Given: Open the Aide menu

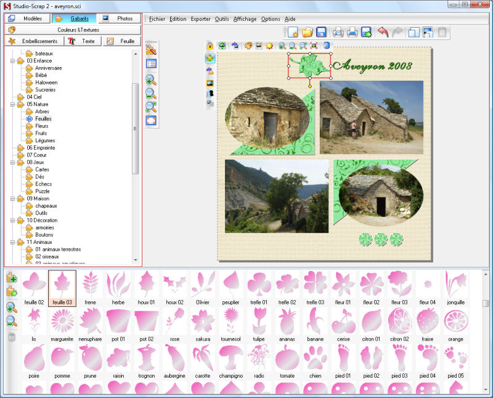Looking at the screenshot, I should [290, 19].
